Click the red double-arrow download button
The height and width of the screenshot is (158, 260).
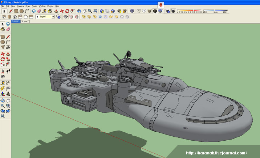point(162,5)
